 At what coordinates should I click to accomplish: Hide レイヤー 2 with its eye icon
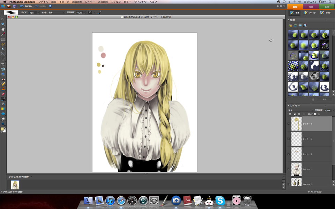point(289,185)
